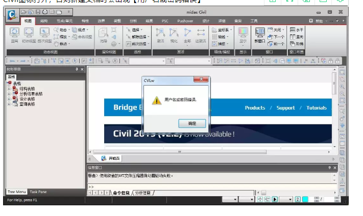Expand the 结构表格 tree node
363x216 pixels.
pos(9,89)
